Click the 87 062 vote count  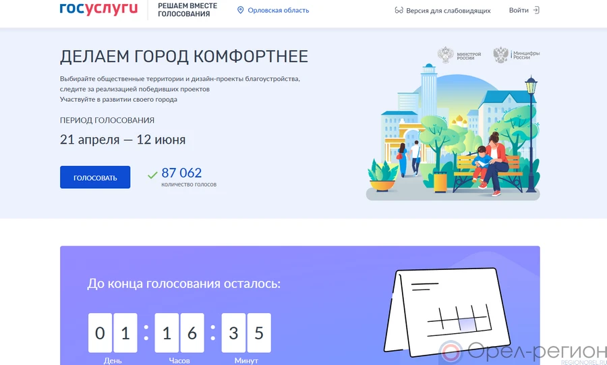[x=181, y=173]
